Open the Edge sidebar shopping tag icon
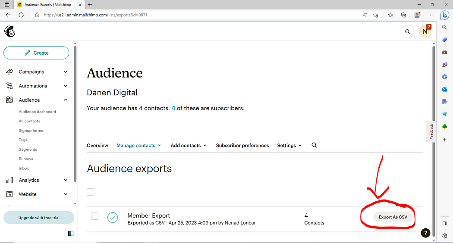The height and width of the screenshot is (243, 453). [445, 40]
